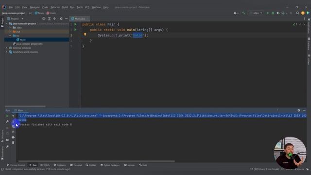Click the Up the Stack Trace arrow
The image size is (311, 175).
coord(13,116)
